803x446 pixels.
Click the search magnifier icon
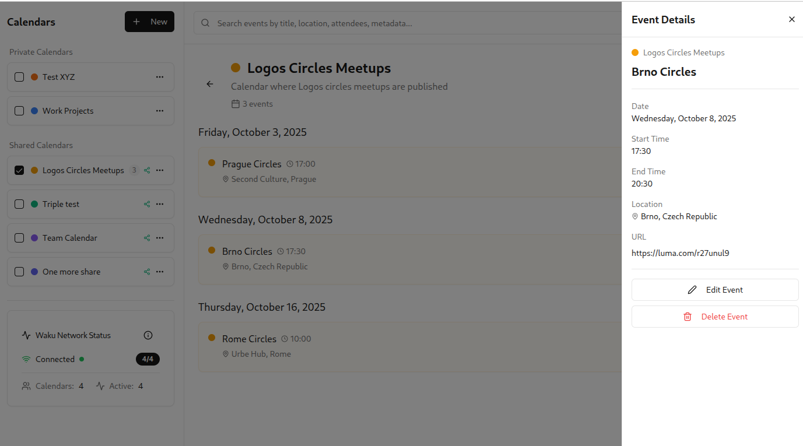tap(205, 23)
